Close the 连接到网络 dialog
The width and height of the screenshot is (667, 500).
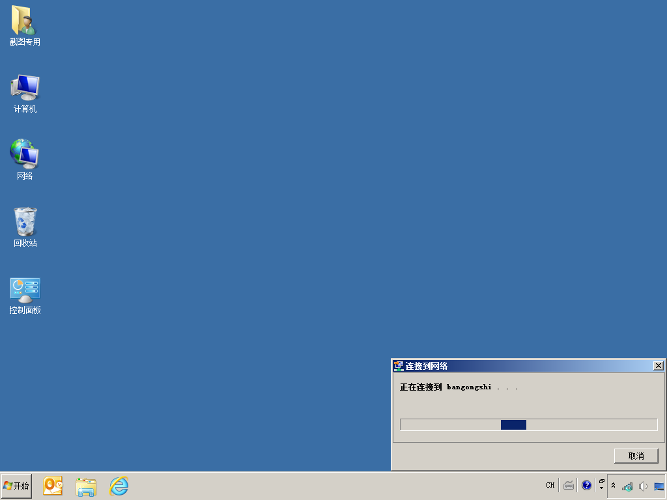coord(658,366)
